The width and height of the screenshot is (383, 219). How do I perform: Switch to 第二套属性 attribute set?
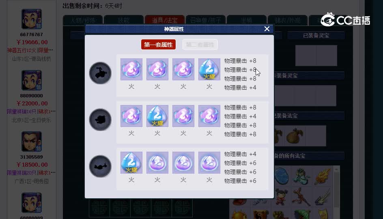click(200, 45)
